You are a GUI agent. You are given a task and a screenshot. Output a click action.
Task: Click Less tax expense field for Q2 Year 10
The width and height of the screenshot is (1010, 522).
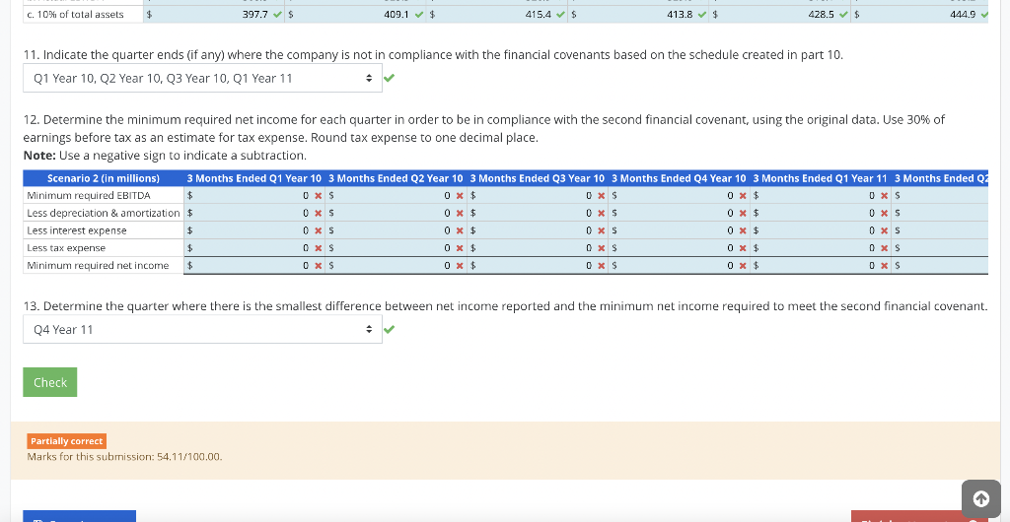pos(395,247)
